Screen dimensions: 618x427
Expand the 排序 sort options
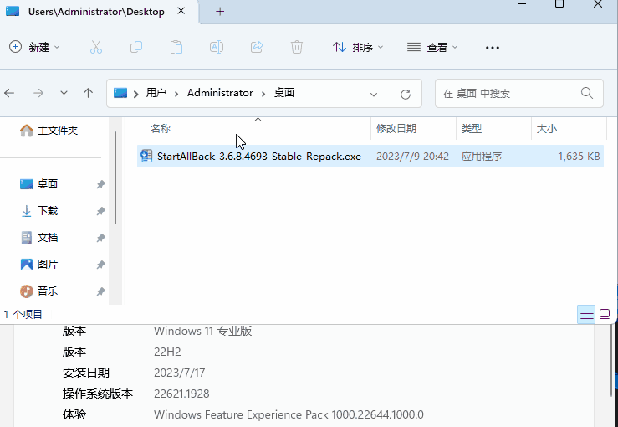[358, 47]
